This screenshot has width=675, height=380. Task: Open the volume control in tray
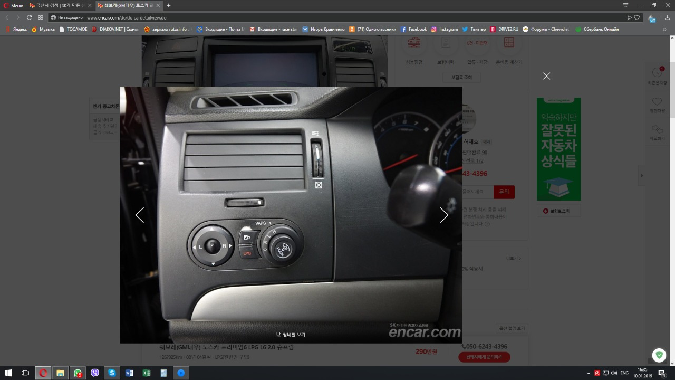point(614,373)
